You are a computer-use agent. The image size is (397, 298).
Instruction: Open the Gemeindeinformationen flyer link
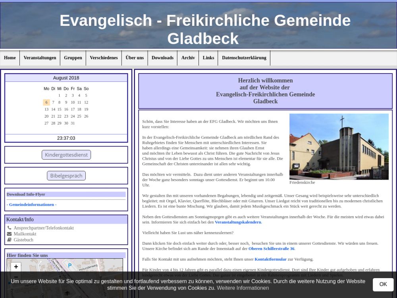pos(31,205)
